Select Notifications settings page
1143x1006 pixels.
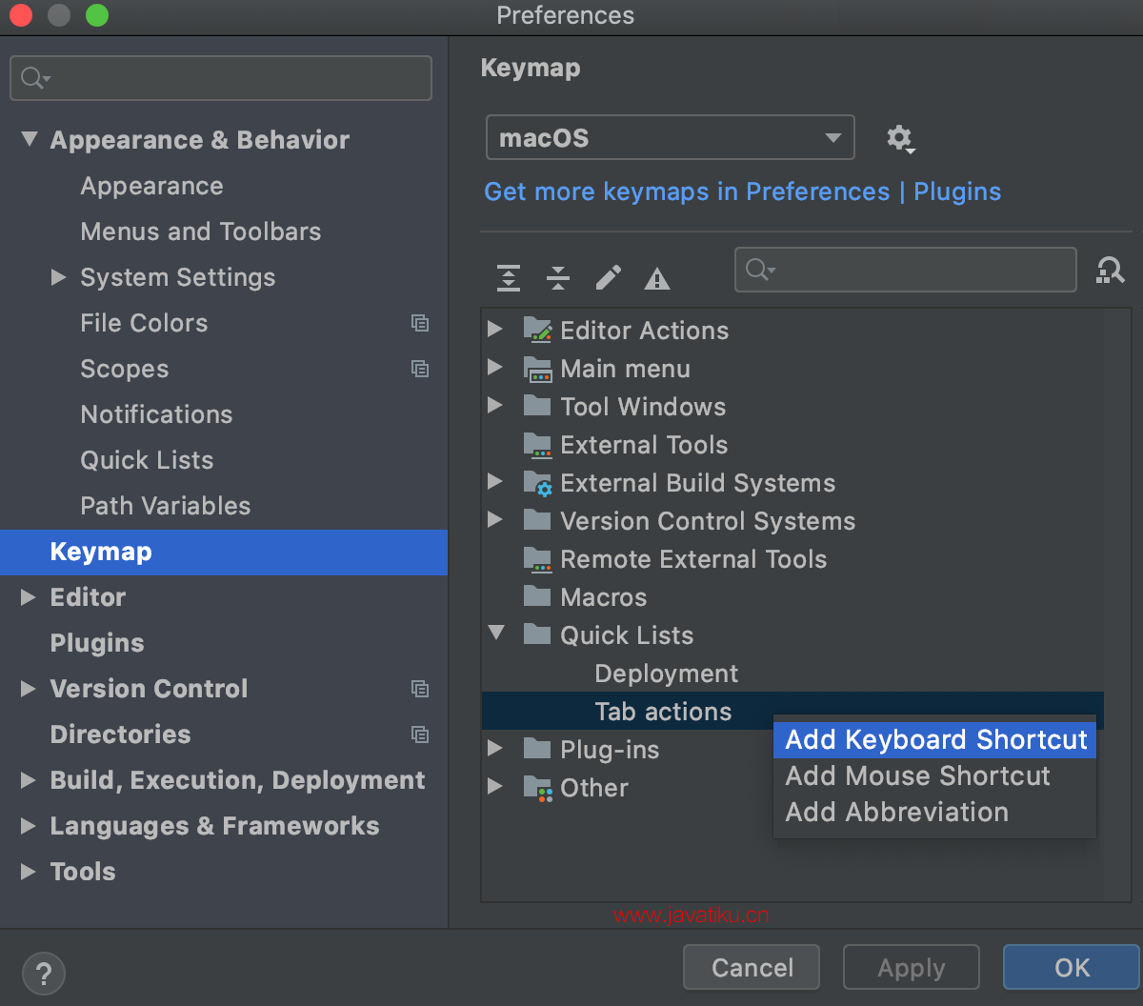[x=156, y=414]
